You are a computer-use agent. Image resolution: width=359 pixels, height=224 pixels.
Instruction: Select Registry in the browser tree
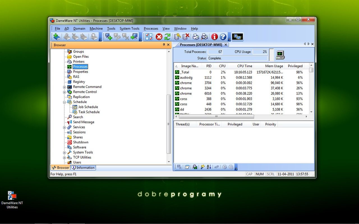79,82
